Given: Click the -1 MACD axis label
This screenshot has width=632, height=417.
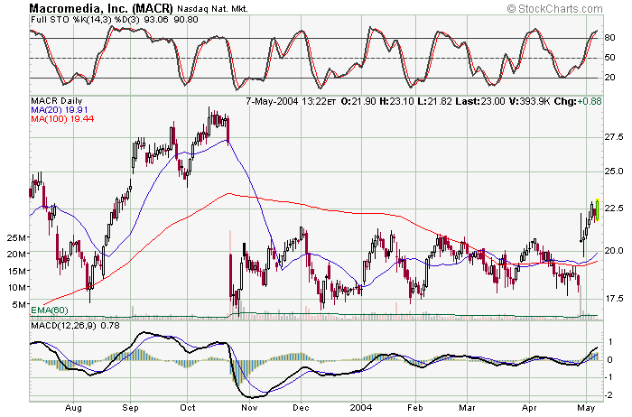Looking at the screenshot, I should (x=609, y=377).
